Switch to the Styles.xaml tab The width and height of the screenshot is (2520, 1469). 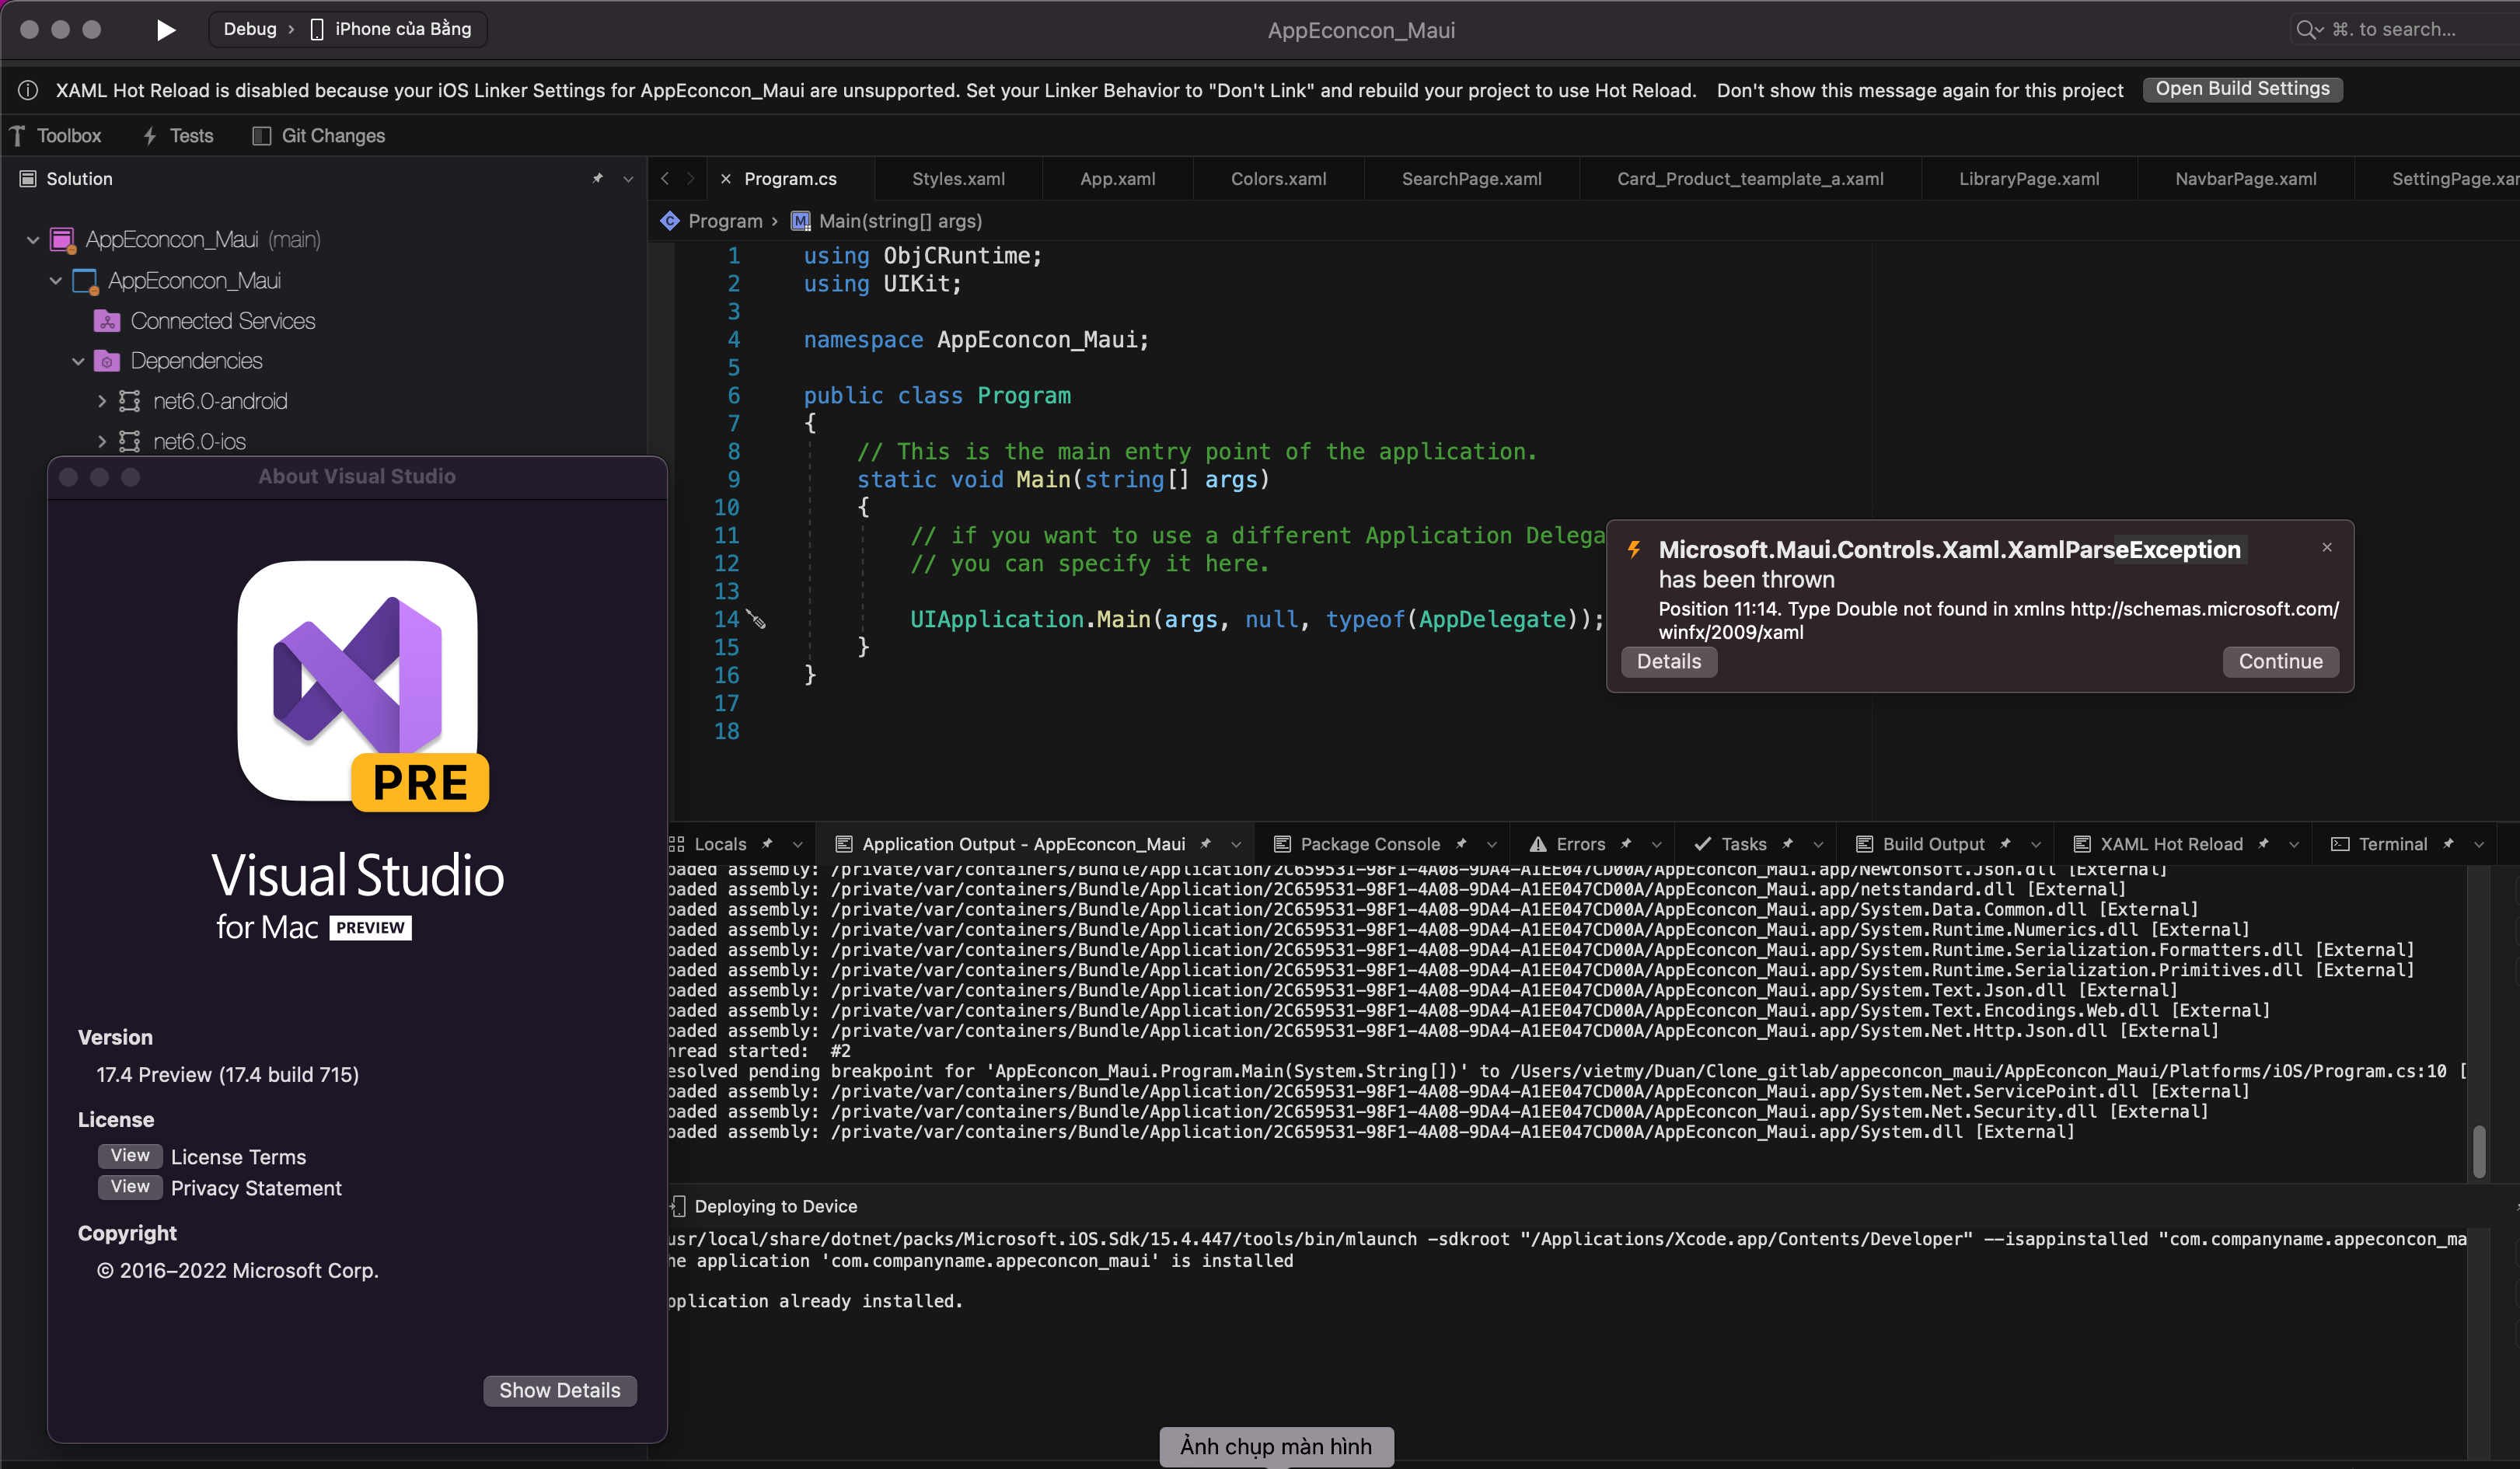click(958, 179)
